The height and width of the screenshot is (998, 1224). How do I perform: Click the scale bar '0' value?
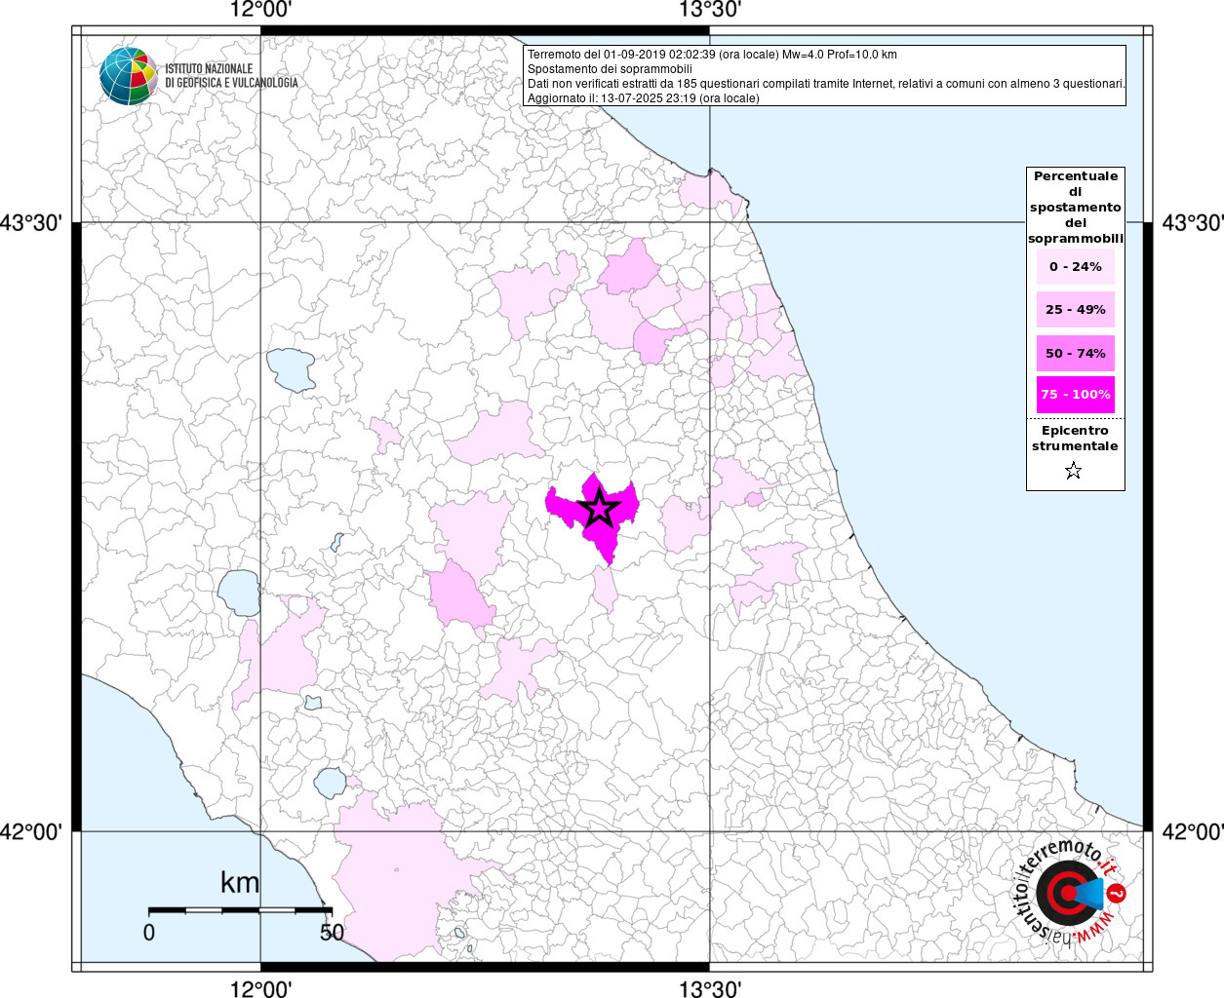pyautogui.click(x=149, y=933)
